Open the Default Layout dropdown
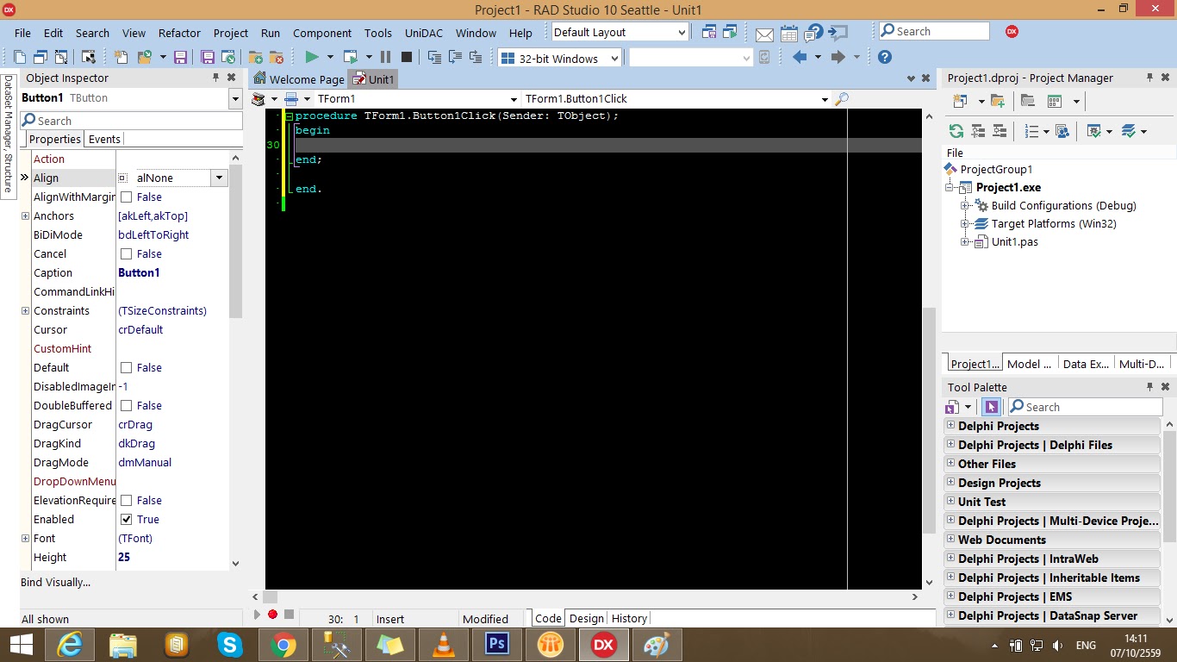1177x662 pixels. click(x=682, y=33)
